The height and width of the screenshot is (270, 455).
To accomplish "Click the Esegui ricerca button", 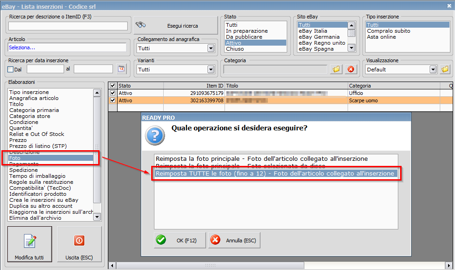I will [x=176, y=25].
